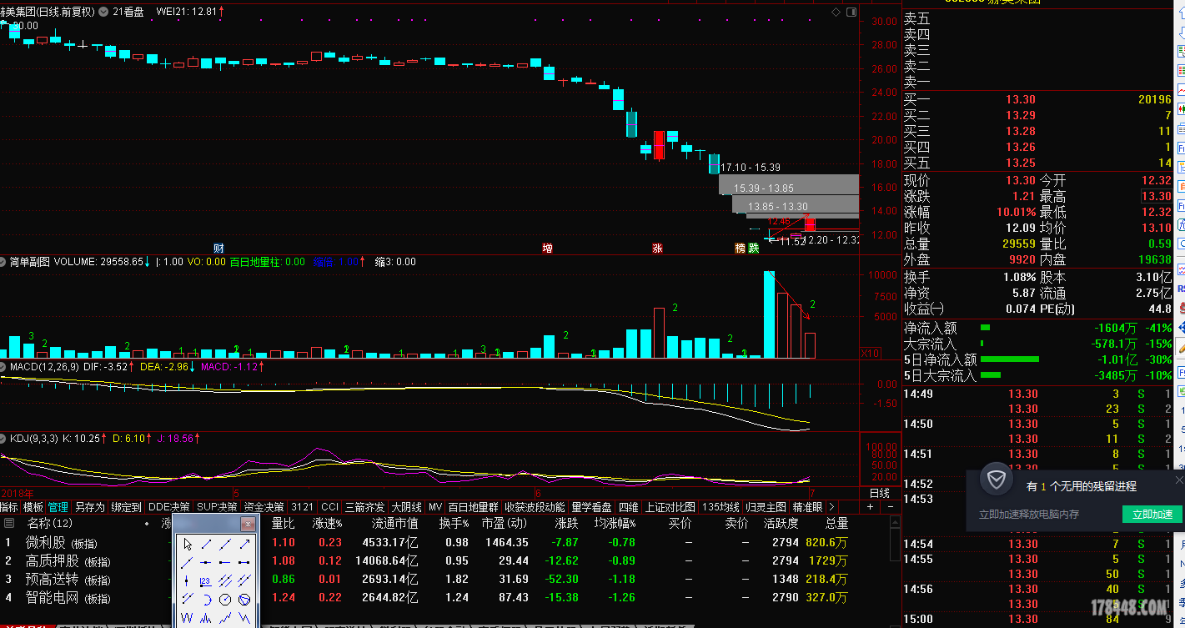Open the chart settings dropdown next to 前复权
The height and width of the screenshot is (628, 1185).
click(103, 12)
